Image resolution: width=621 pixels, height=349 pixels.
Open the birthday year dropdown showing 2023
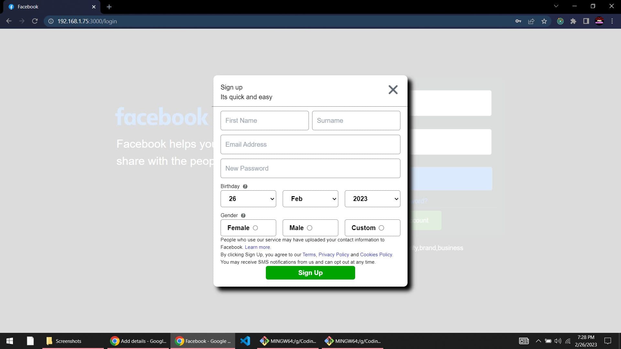click(372, 199)
